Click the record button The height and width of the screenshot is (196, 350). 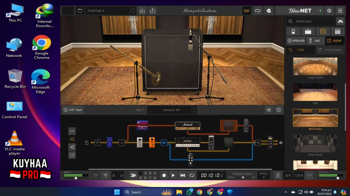pyautogui.click(x=164, y=176)
